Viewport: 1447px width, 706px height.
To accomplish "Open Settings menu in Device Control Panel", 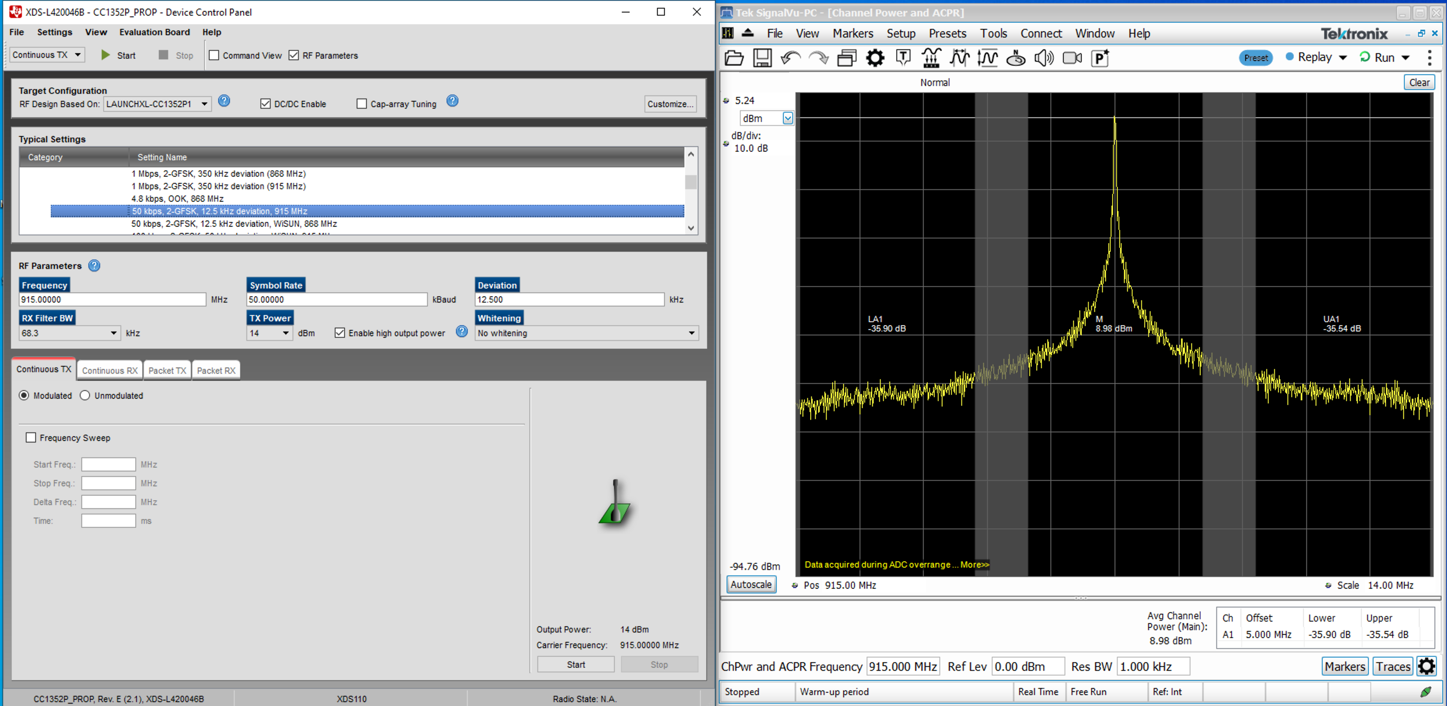I will [x=54, y=32].
